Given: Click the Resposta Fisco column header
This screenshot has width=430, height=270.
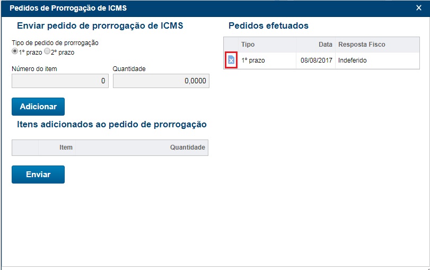Looking at the screenshot, I should click(362, 45).
